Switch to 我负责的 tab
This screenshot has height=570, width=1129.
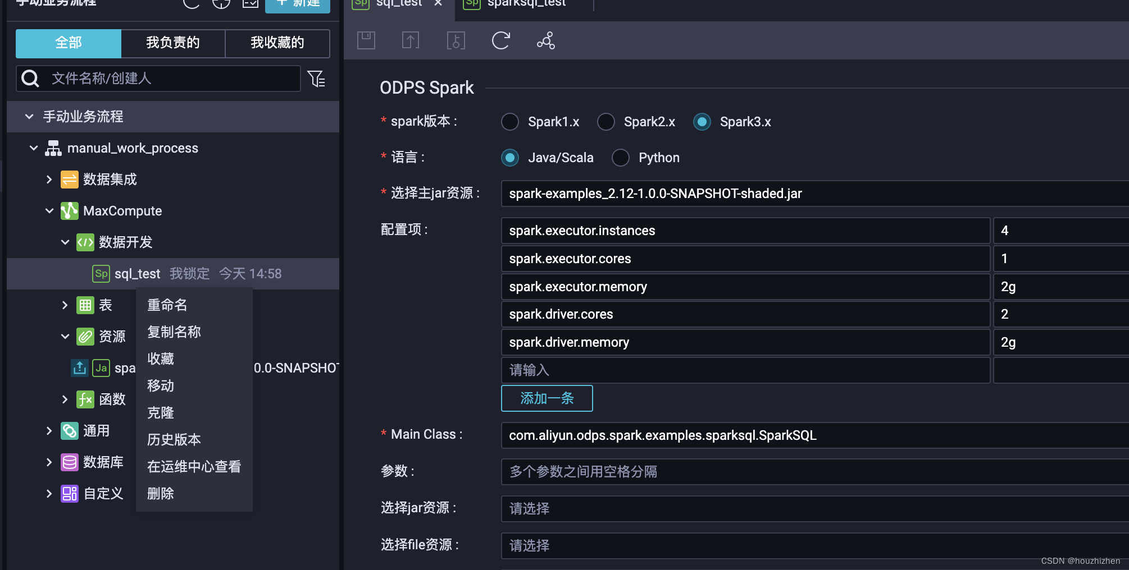pos(173,43)
